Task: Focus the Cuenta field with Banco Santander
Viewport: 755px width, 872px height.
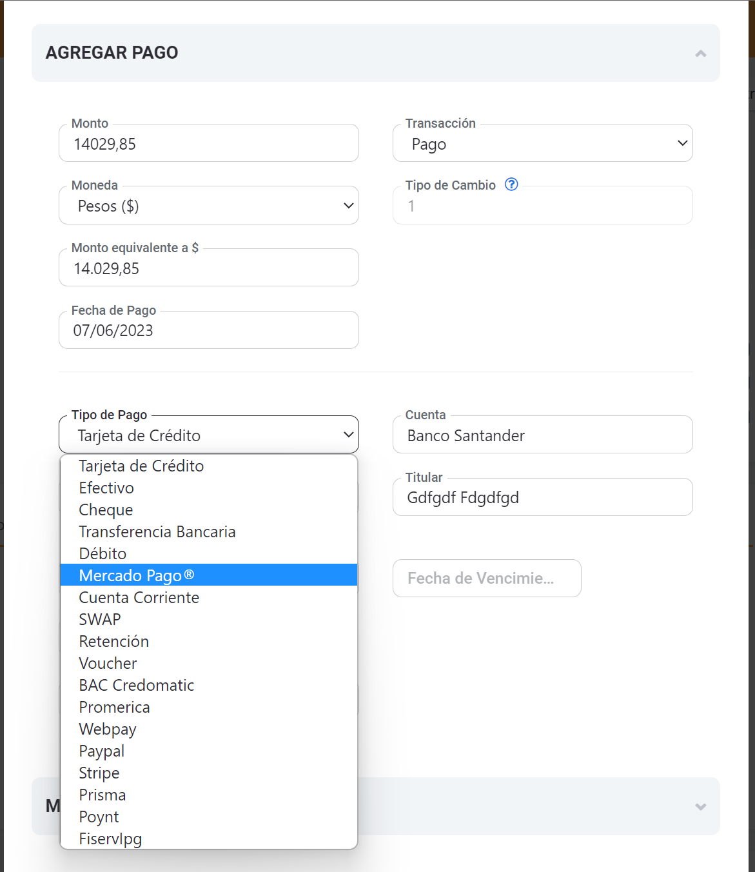Action: tap(542, 435)
